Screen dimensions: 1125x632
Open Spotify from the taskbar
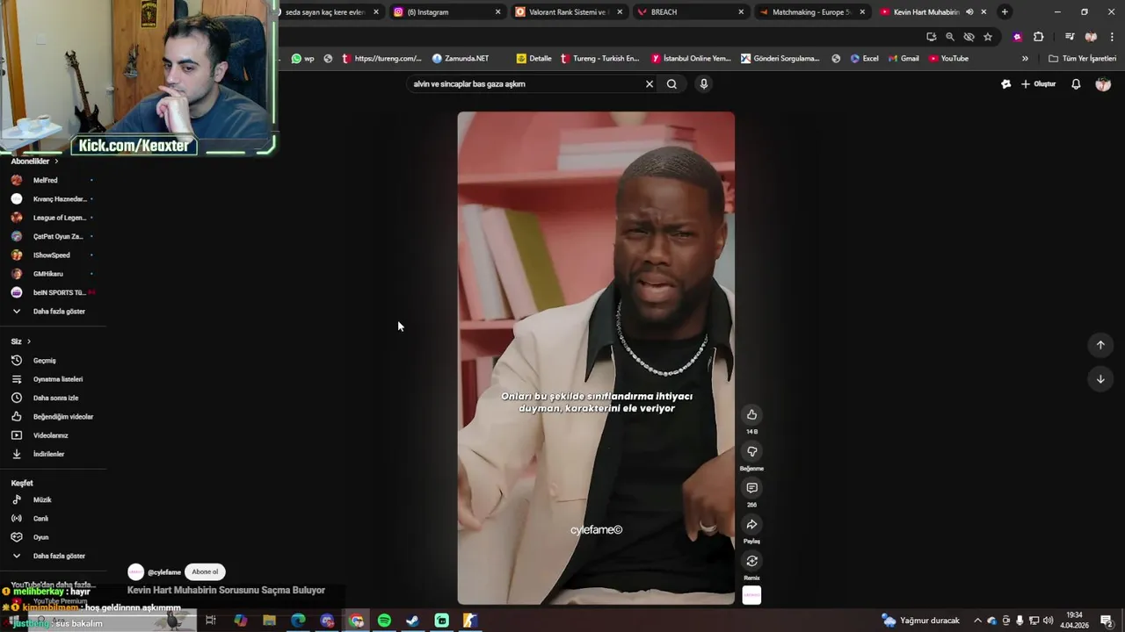click(384, 621)
